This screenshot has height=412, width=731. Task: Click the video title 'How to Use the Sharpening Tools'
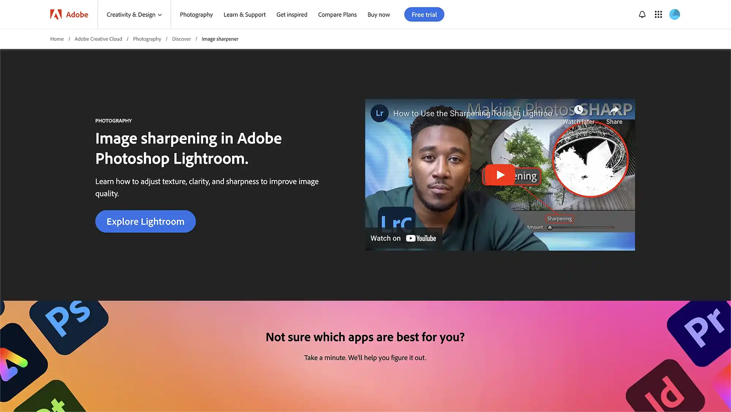coord(475,114)
